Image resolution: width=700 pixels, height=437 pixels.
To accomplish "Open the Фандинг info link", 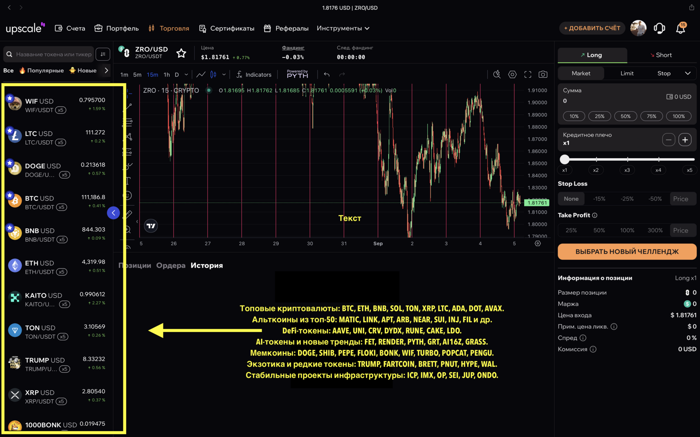I will point(293,48).
